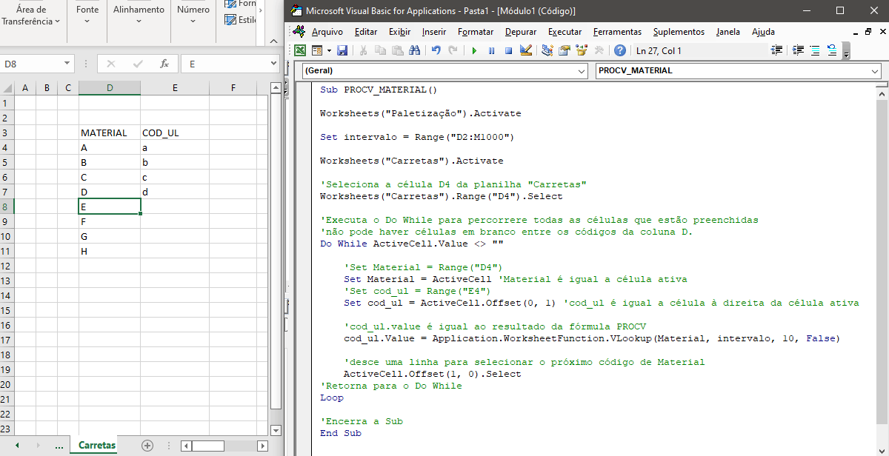The image size is (889, 456).
Task: Open the Suplementos menu
Action: [679, 32]
